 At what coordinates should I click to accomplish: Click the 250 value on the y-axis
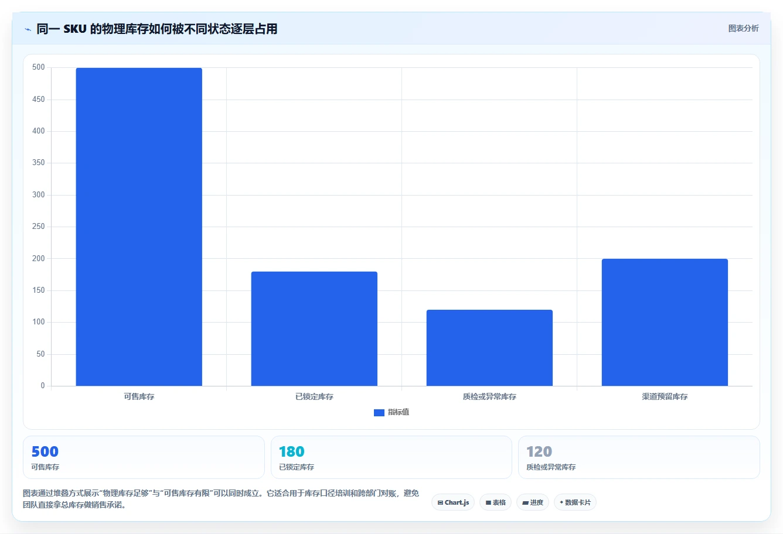click(x=39, y=227)
